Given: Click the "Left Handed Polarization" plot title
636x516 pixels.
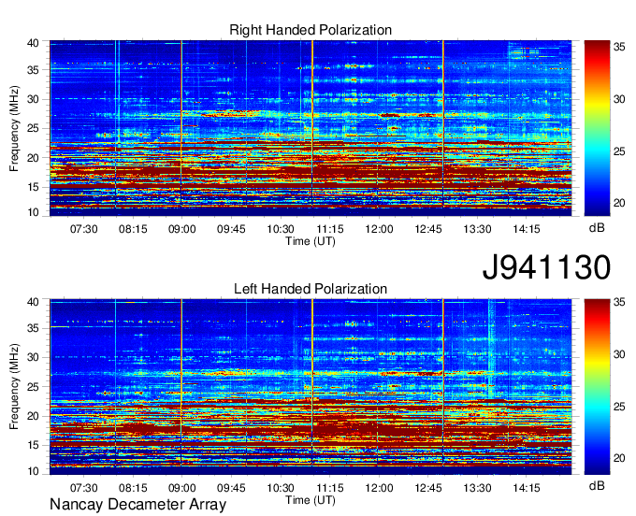Looking at the screenshot, I should pos(311,289).
